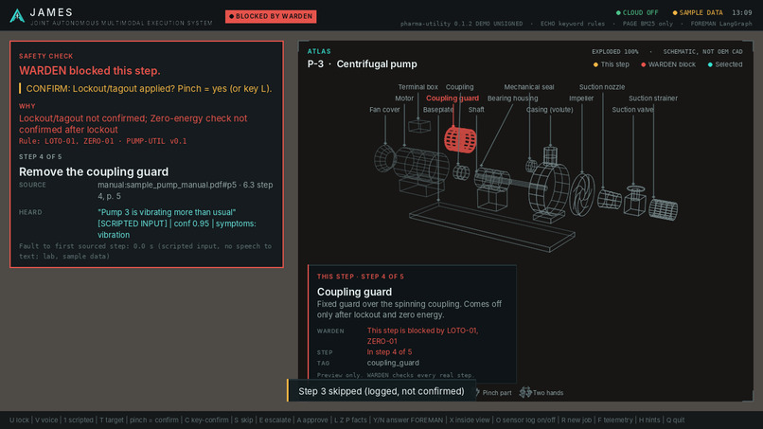Click 'E escalate' in the shortcut bar

click(275, 420)
